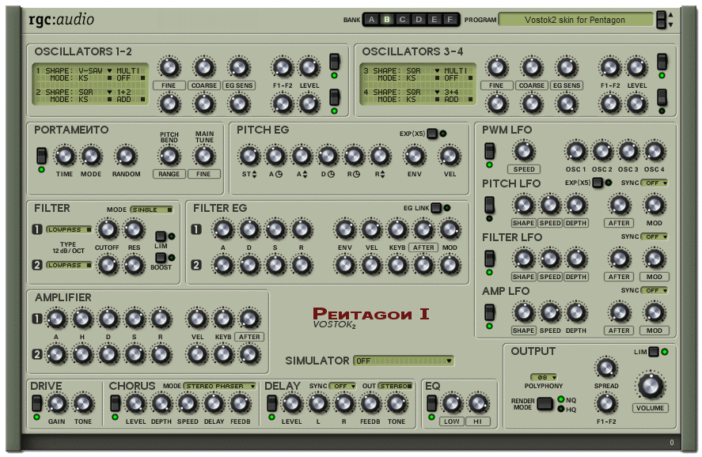Select bank B
The image size is (702, 457).
387,20
